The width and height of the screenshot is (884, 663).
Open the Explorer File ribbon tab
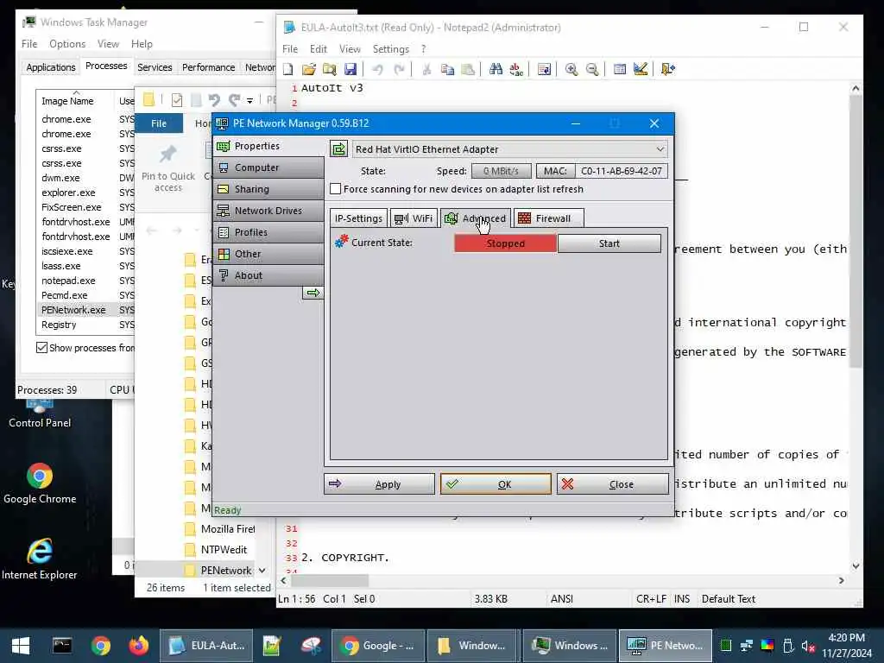(159, 123)
